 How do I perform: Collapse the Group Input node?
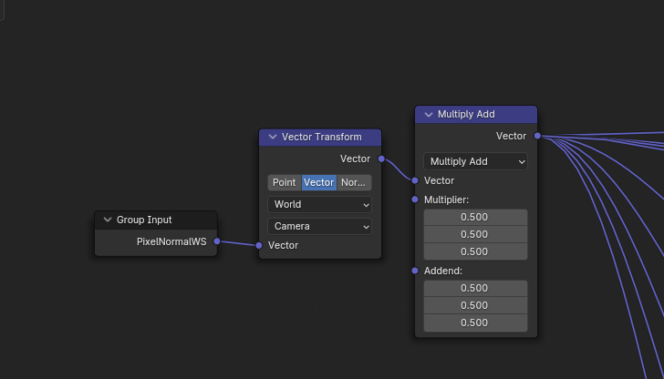(x=108, y=220)
